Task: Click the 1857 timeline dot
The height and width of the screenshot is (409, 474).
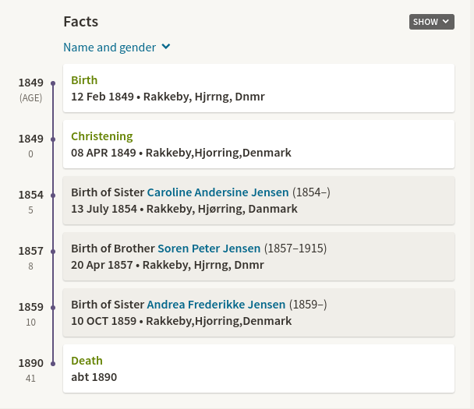Action: pyautogui.click(x=53, y=252)
